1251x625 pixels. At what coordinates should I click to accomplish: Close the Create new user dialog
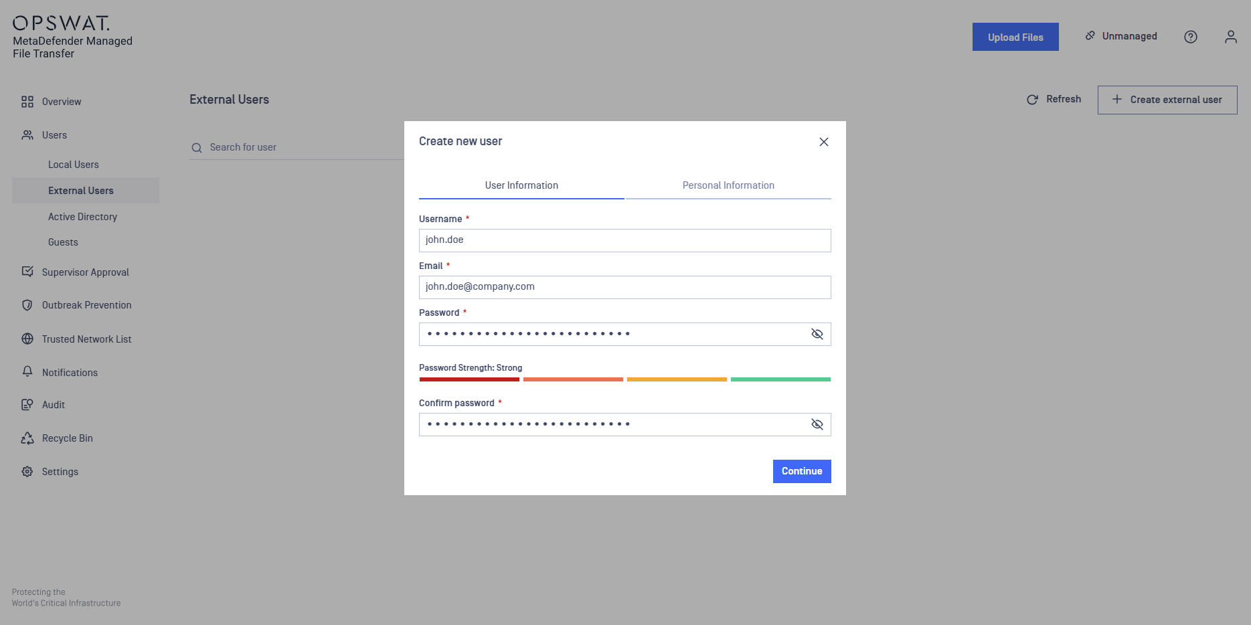click(824, 142)
